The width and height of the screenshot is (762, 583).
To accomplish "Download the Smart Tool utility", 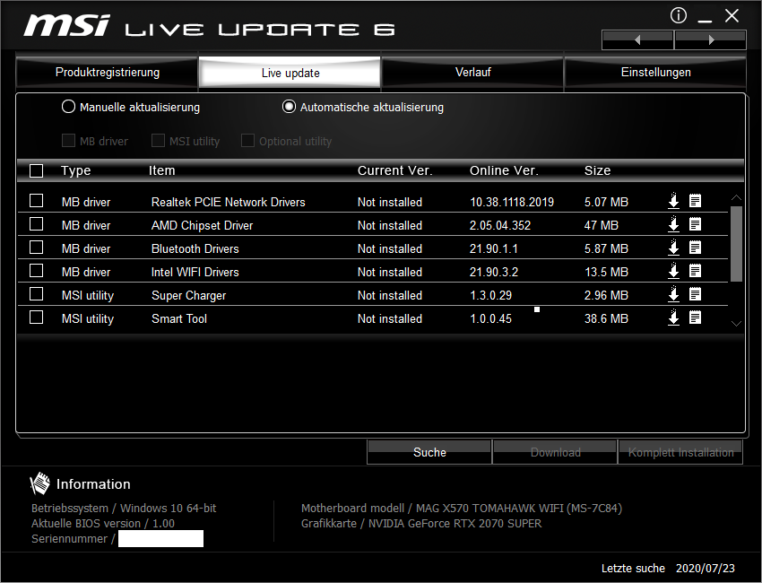I will click(x=673, y=318).
